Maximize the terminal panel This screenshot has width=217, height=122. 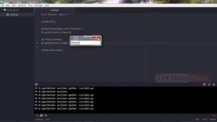tap(204, 84)
